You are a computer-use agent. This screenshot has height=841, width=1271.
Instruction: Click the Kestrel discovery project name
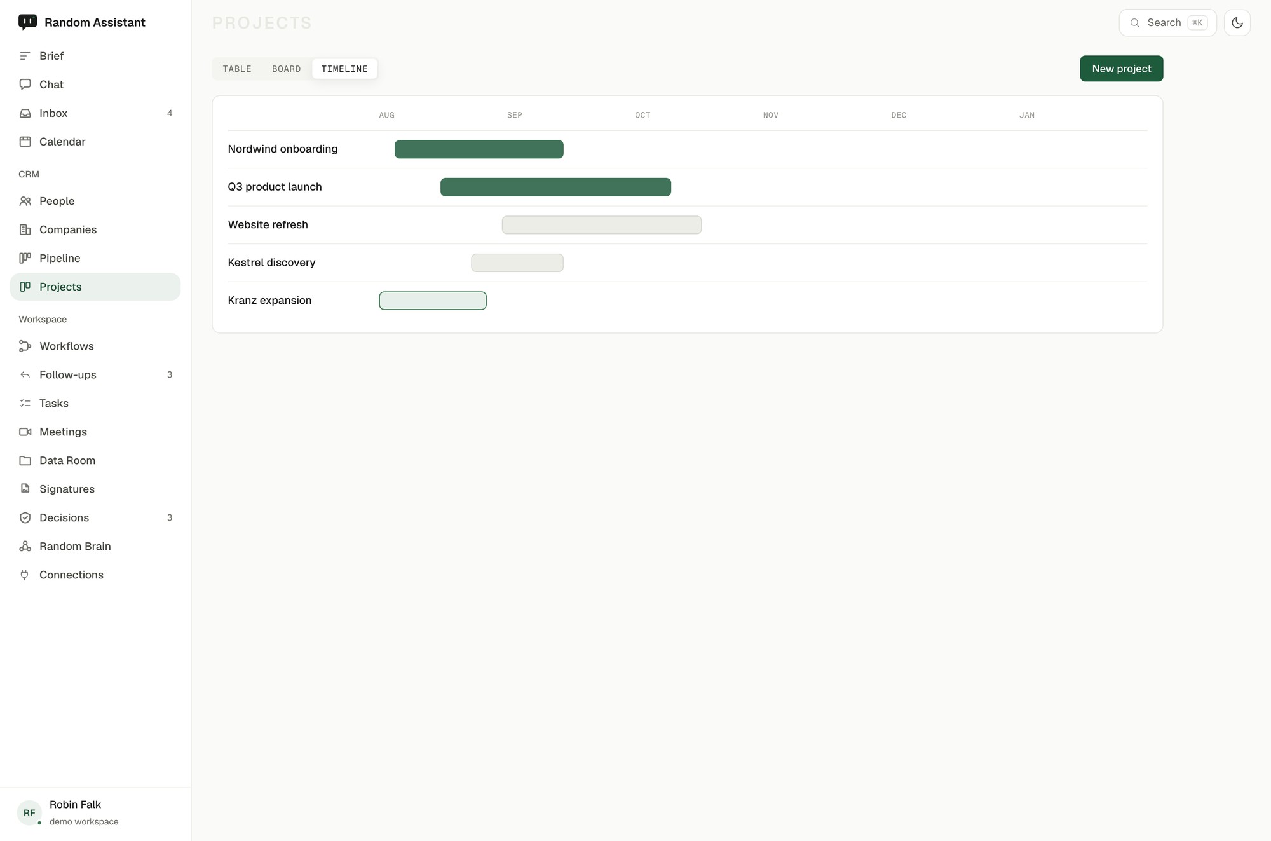pyautogui.click(x=271, y=263)
